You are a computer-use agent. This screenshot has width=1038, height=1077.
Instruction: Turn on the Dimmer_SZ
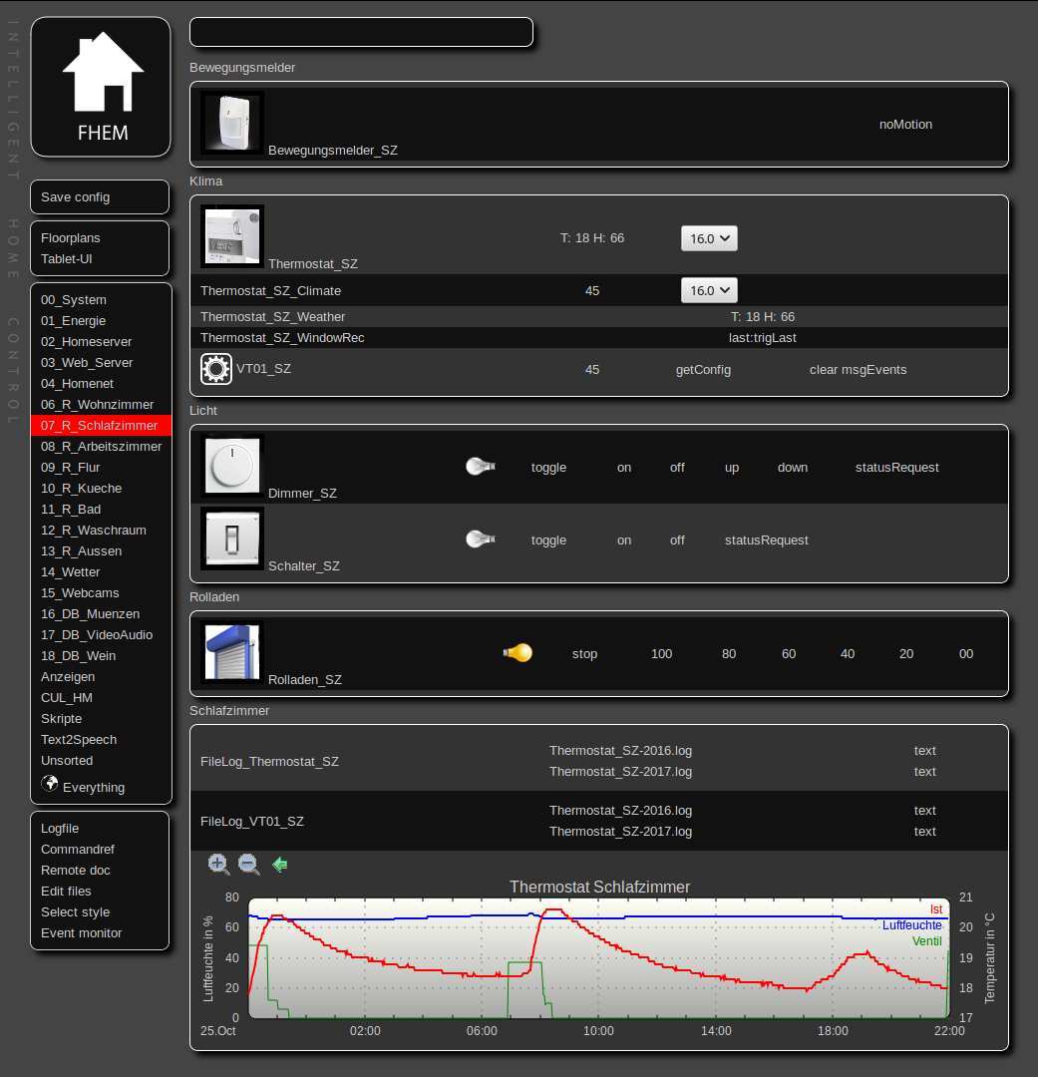(x=624, y=467)
